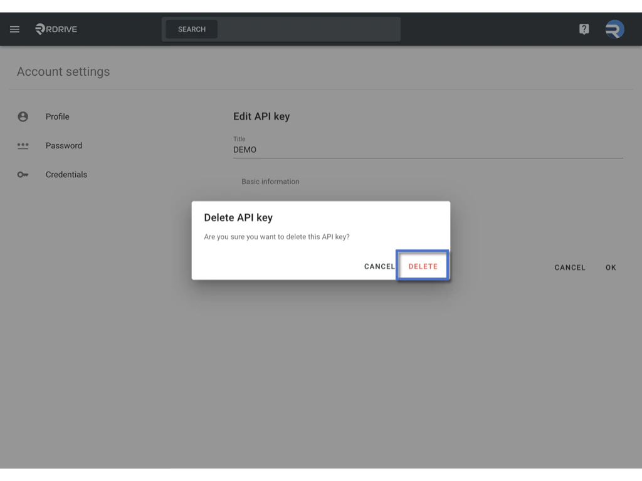Confirm deletion with the DELETE button

[422, 266]
